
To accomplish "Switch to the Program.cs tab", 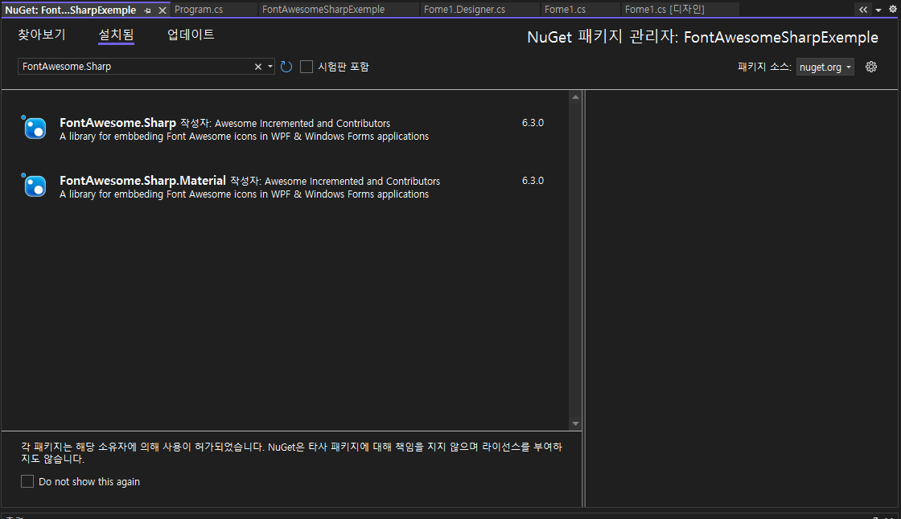I will pos(199,9).
